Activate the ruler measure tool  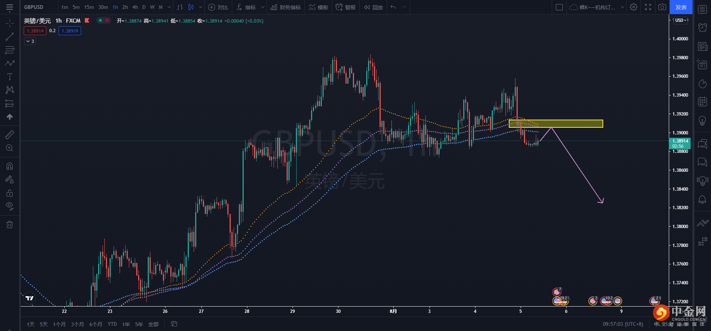pos(10,135)
